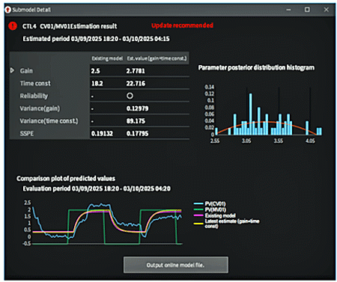Click the cyan PV(CV01) legend swatch

coord(198,203)
